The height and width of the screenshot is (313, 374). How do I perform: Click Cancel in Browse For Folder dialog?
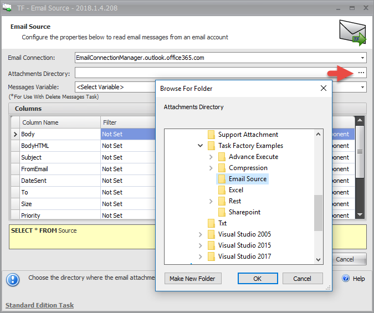coord(303,279)
